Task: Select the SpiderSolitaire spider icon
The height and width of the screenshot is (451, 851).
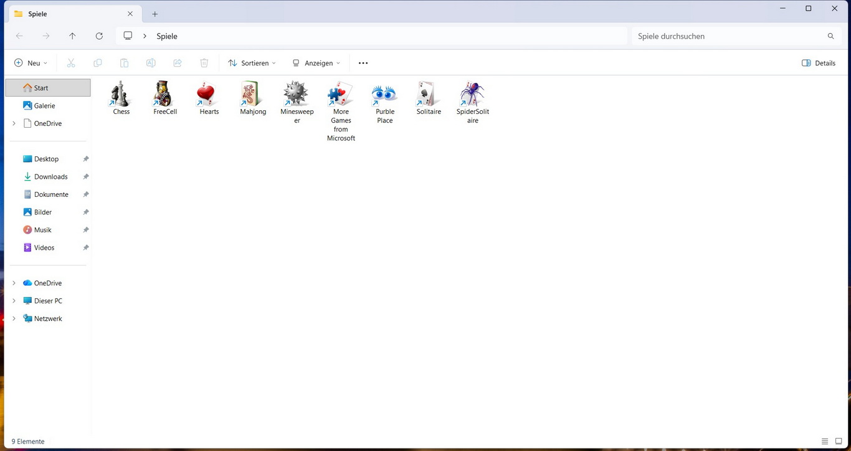Action: coord(472,95)
